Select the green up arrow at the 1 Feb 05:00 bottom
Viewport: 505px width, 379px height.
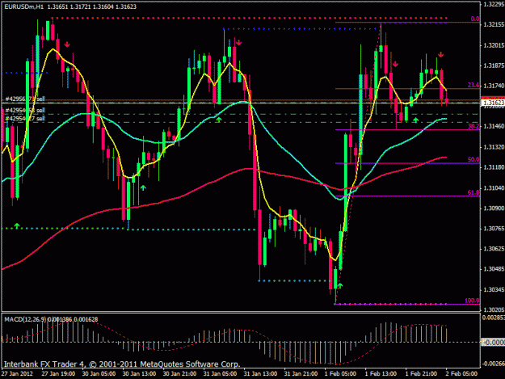pos(340,285)
